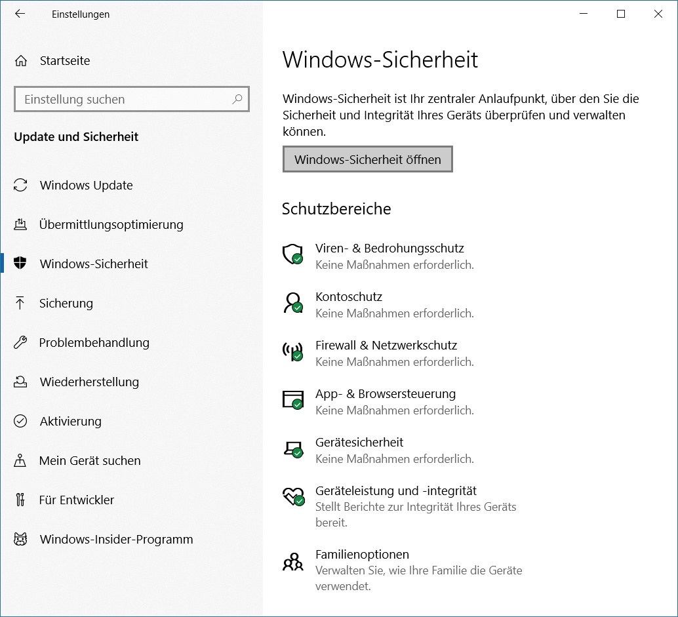Click the Firewall & Netzwerkschutz antenna icon
Screen dimensions: 678x617
pyautogui.click(x=292, y=351)
